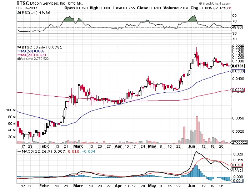This screenshot has width=250, height=189.
Task: Click the MACD -0.004 histogram axis tag
Action: pyautogui.click(x=237, y=180)
